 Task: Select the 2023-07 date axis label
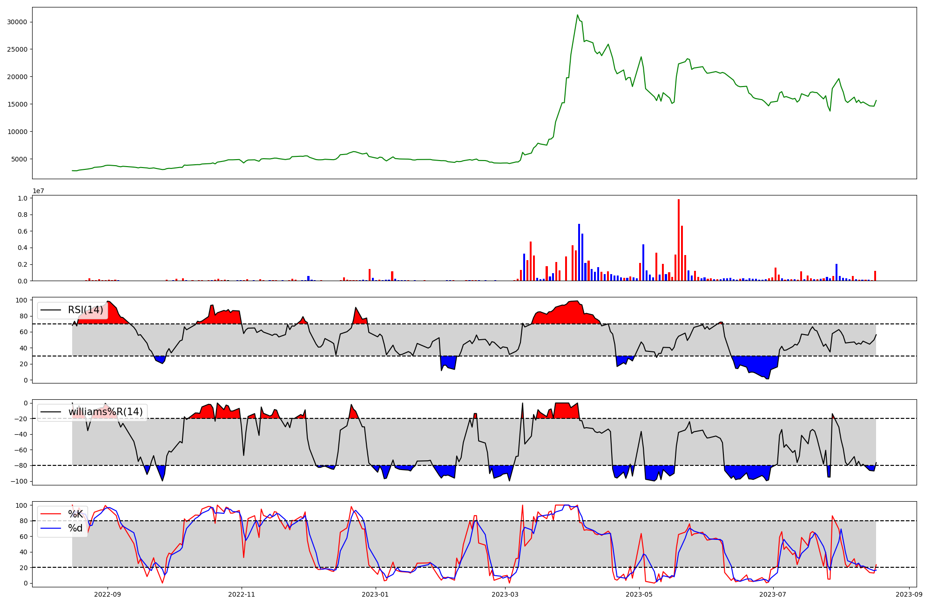click(773, 594)
